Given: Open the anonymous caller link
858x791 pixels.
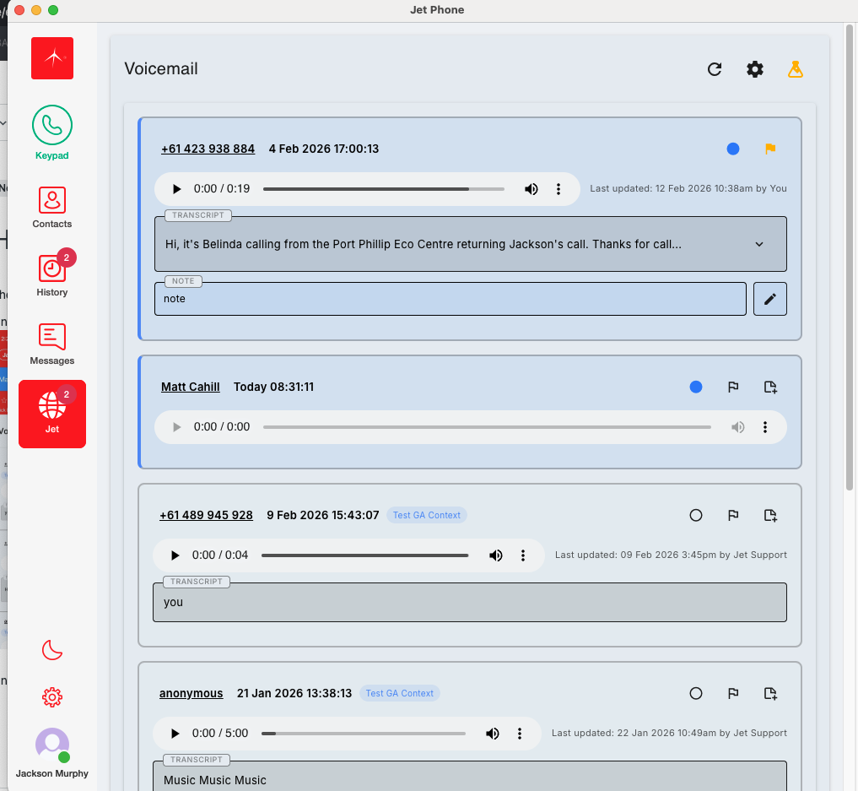Looking at the screenshot, I should tap(191, 694).
